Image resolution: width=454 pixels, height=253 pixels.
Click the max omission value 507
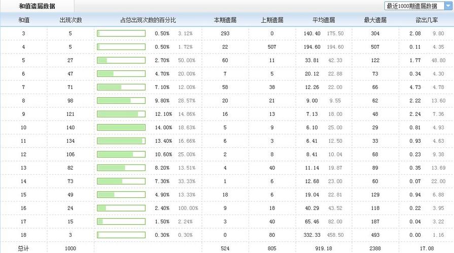click(375, 47)
